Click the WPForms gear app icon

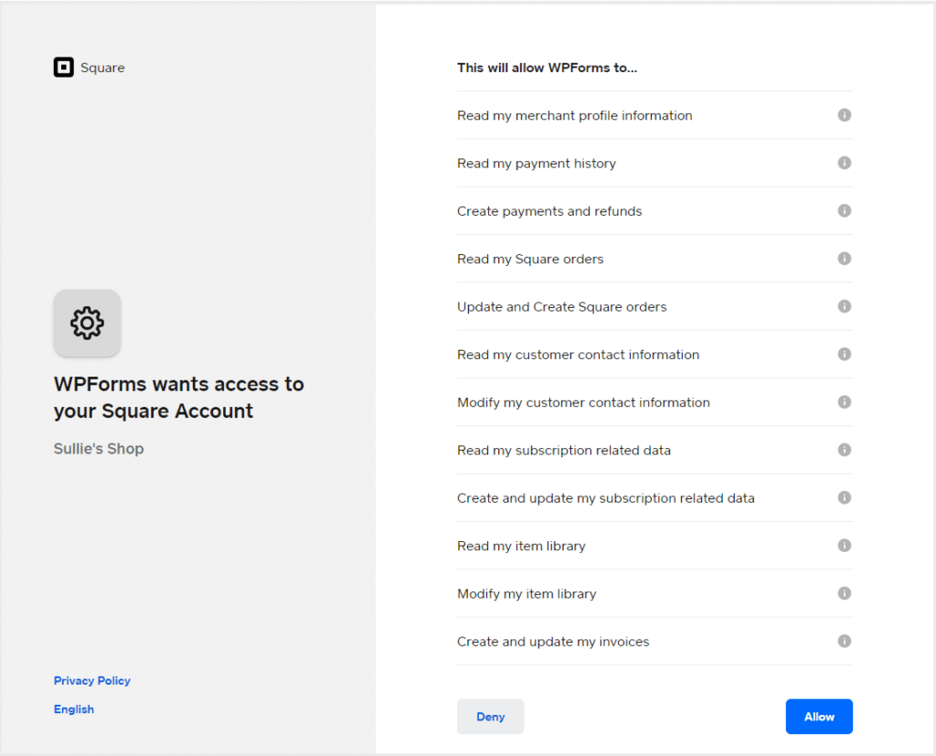point(87,323)
